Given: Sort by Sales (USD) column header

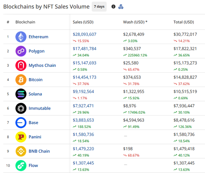Looking at the screenshot, I should [83, 22].
